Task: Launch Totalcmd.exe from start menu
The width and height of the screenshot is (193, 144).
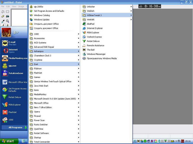Action: (x=14, y=73)
